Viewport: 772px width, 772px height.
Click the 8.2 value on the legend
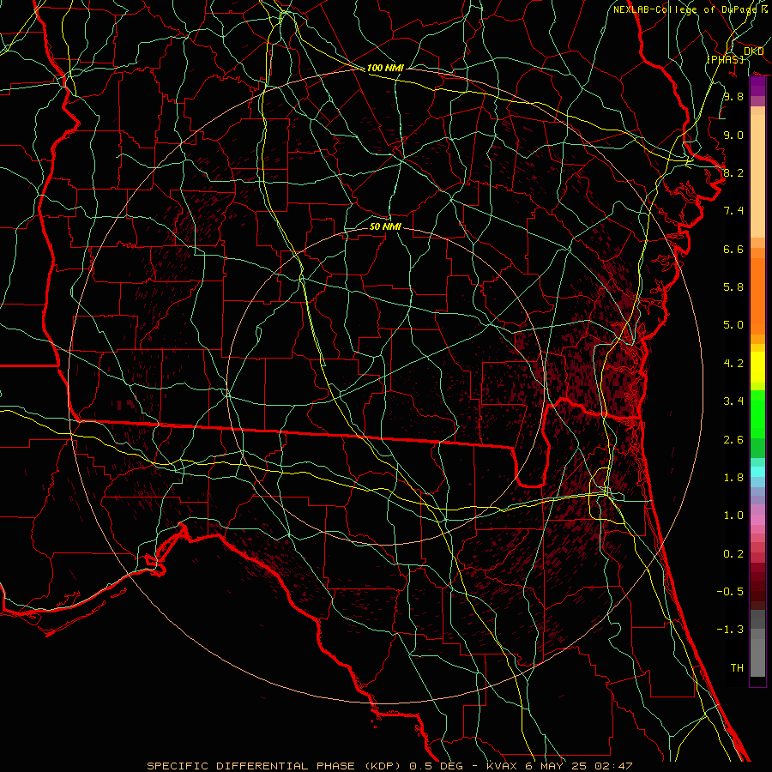coord(733,172)
